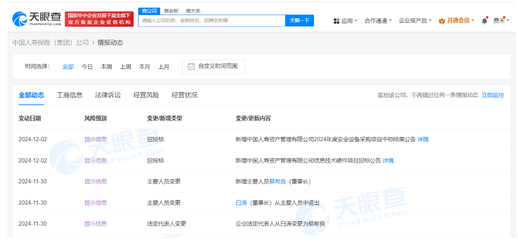Select the 上月 time filter

click(x=164, y=67)
